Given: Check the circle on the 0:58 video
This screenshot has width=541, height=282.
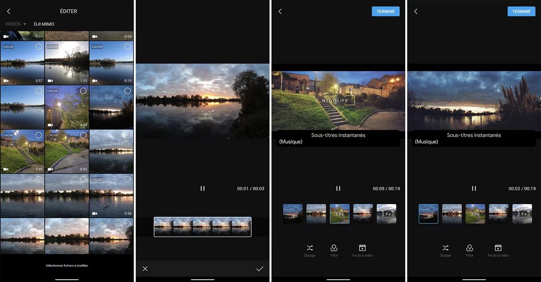Looking at the screenshot, I should pyautogui.click(x=127, y=179).
